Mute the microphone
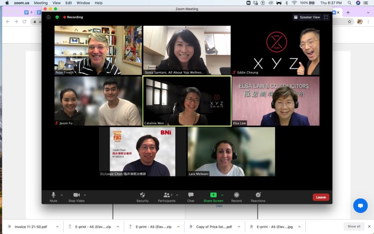The width and height of the screenshot is (374, 234). click(x=53, y=195)
